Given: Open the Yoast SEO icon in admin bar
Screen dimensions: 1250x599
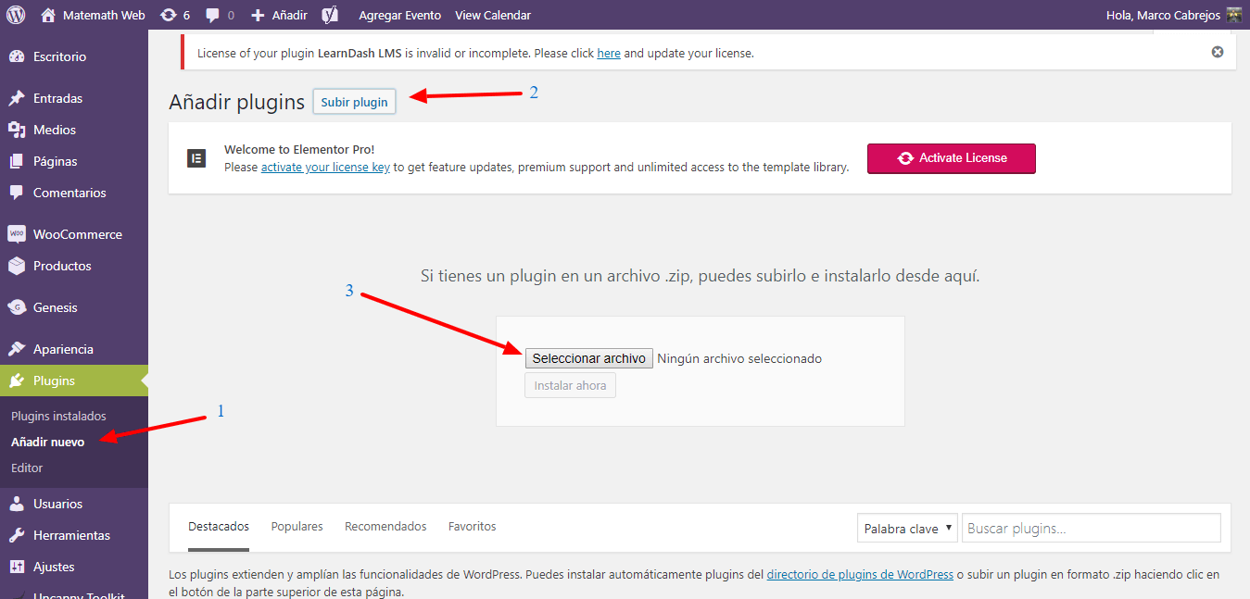Looking at the screenshot, I should pos(330,15).
